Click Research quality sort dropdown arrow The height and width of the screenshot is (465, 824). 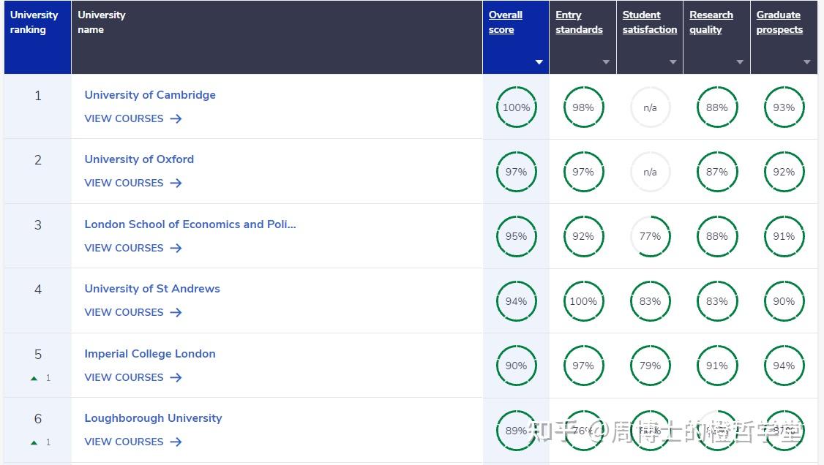[x=740, y=62]
